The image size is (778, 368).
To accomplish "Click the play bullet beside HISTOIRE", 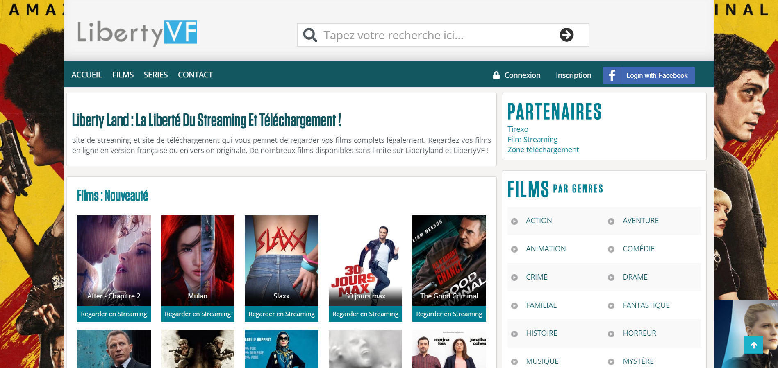I will pyautogui.click(x=514, y=334).
